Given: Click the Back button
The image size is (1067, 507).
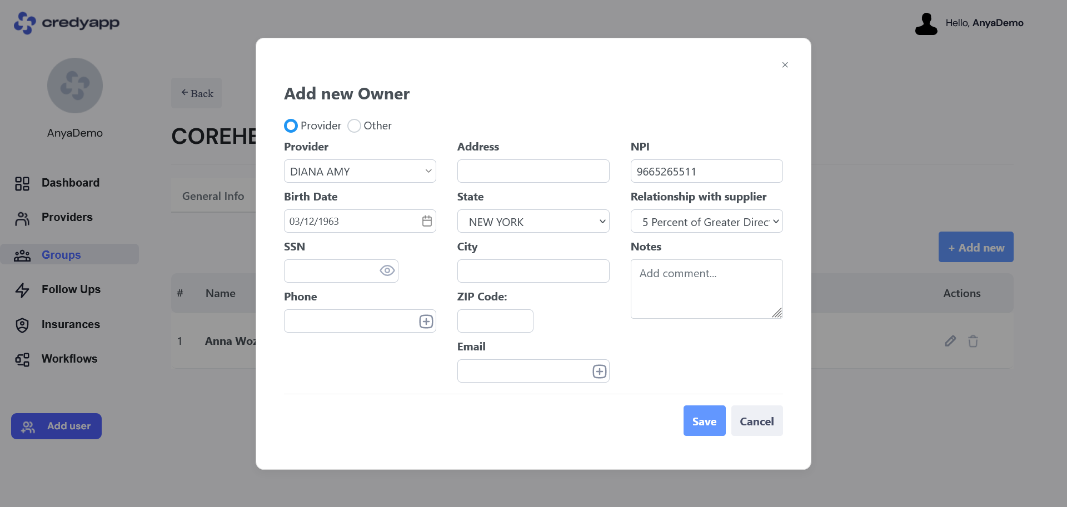Looking at the screenshot, I should click(x=197, y=93).
